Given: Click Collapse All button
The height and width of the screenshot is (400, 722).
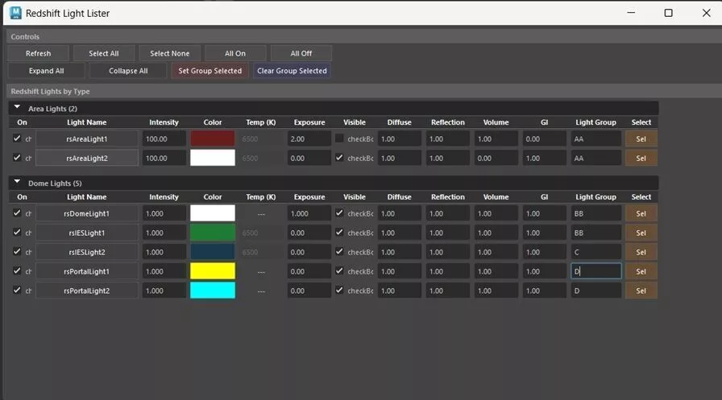Looking at the screenshot, I should tap(128, 71).
